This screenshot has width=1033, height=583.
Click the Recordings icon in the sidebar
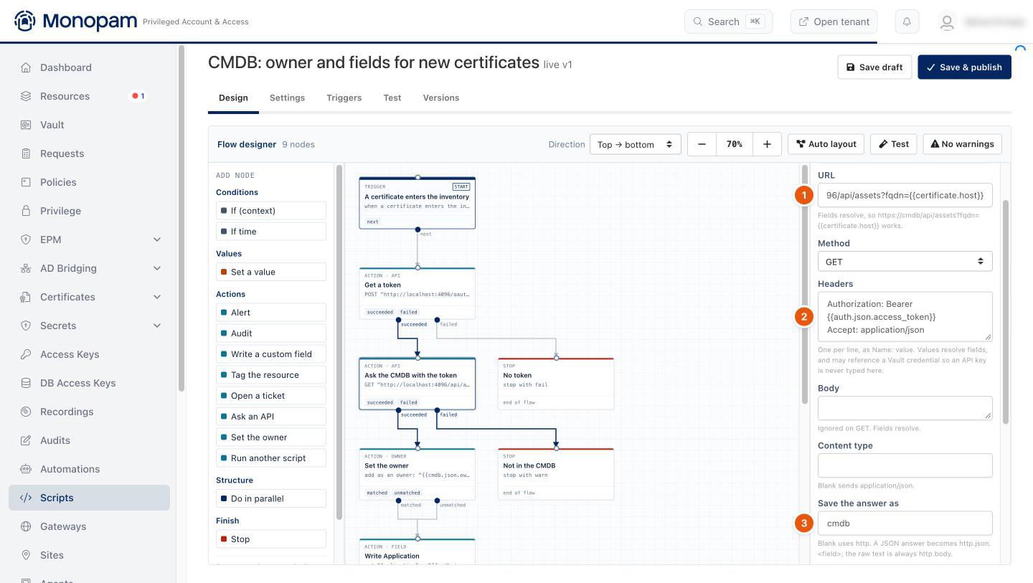coord(26,412)
